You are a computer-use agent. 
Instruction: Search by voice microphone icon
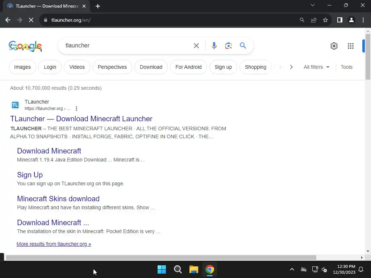coord(214,46)
